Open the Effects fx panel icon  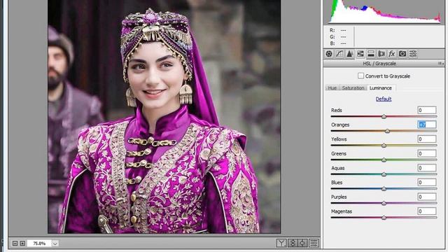(x=392, y=54)
